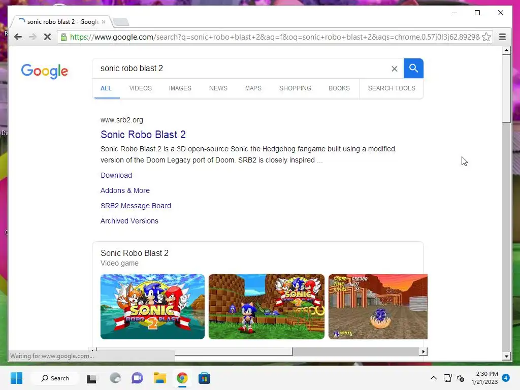Open the notification count badge
The height and width of the screenshot is (390, 520).
click(505, 378)
